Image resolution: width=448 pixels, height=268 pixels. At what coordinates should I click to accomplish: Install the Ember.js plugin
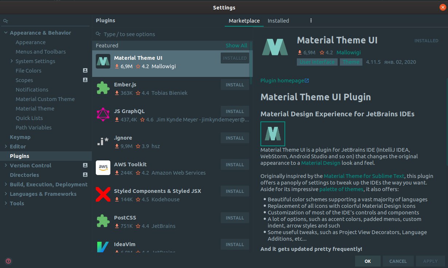pyautogui.click(x=235, y=85)
